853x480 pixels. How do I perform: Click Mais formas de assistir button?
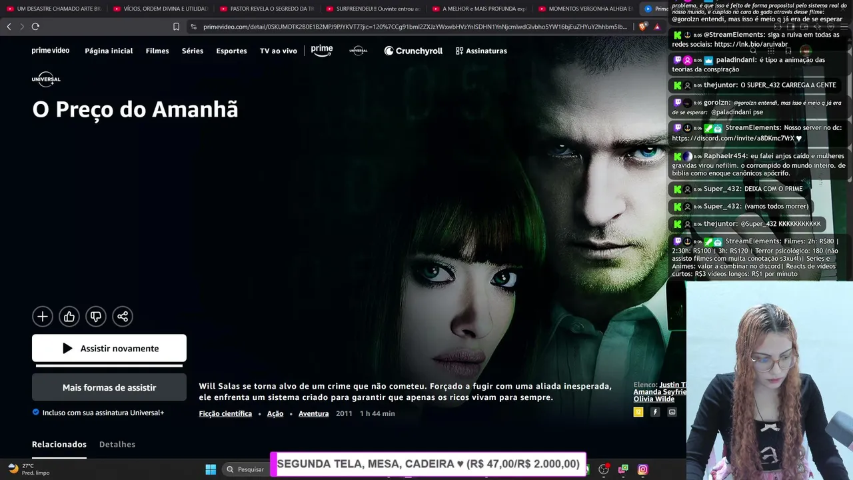tap(109, 387)
